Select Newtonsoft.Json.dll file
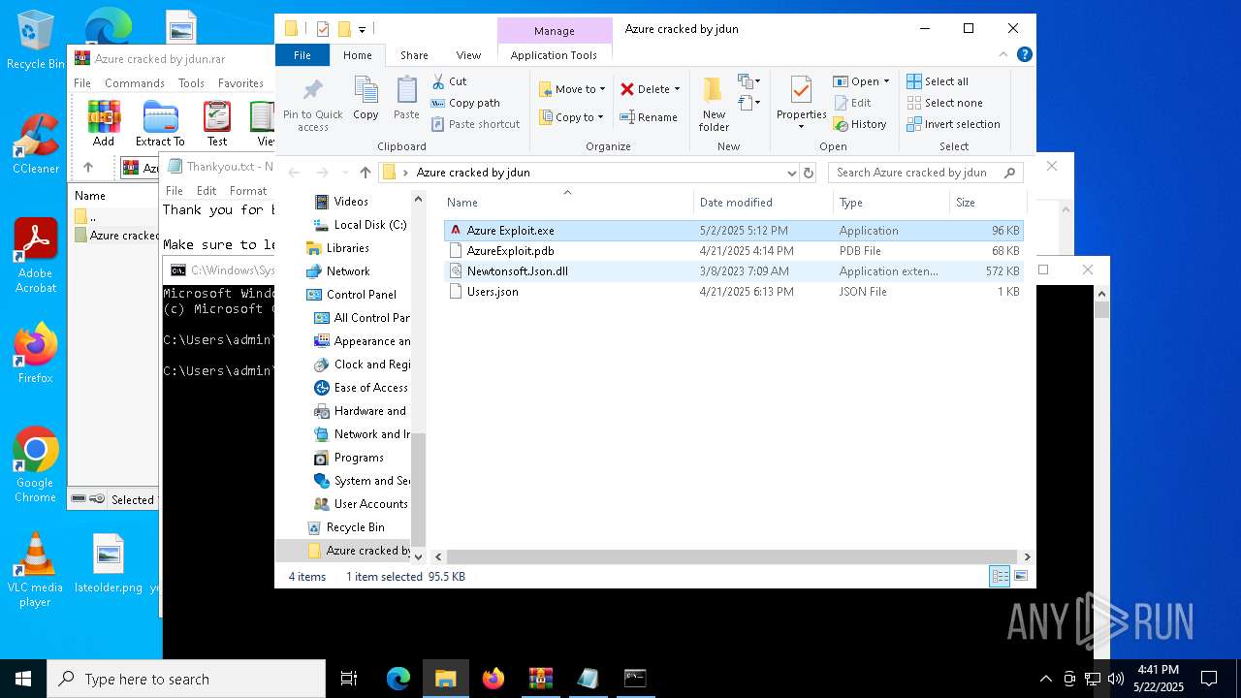The image size is (1241, 698). [x=733, y=271]
